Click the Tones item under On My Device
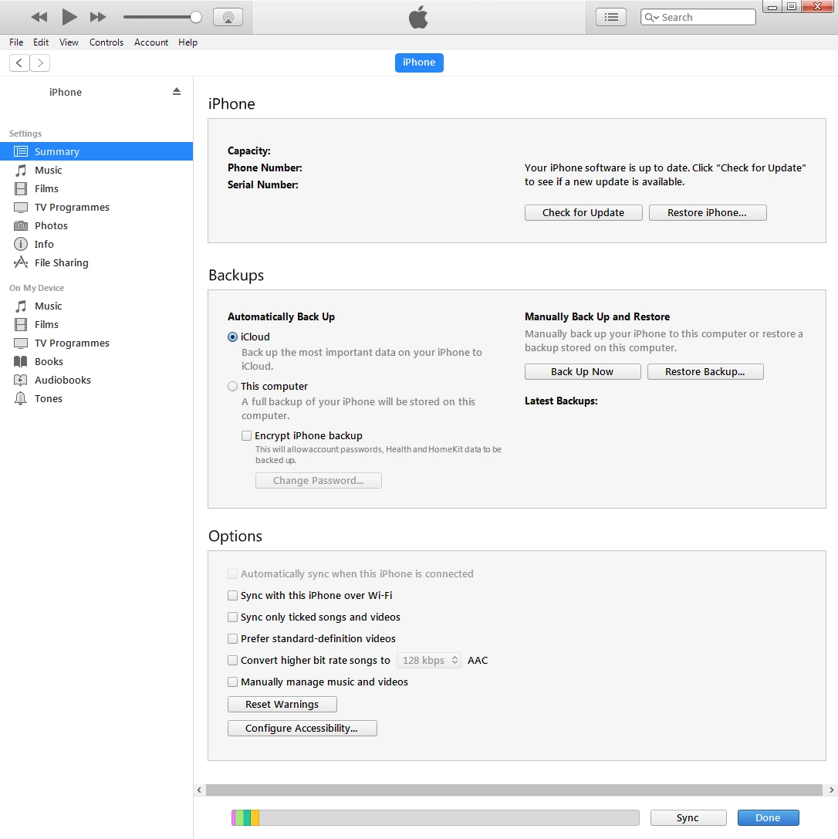The image size is (838, 839). pos(49,398)
